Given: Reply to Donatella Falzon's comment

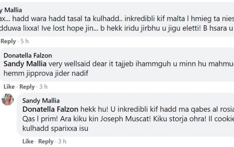Looking at the screenshot, I should pyautogui.click(x=27, y=87).
